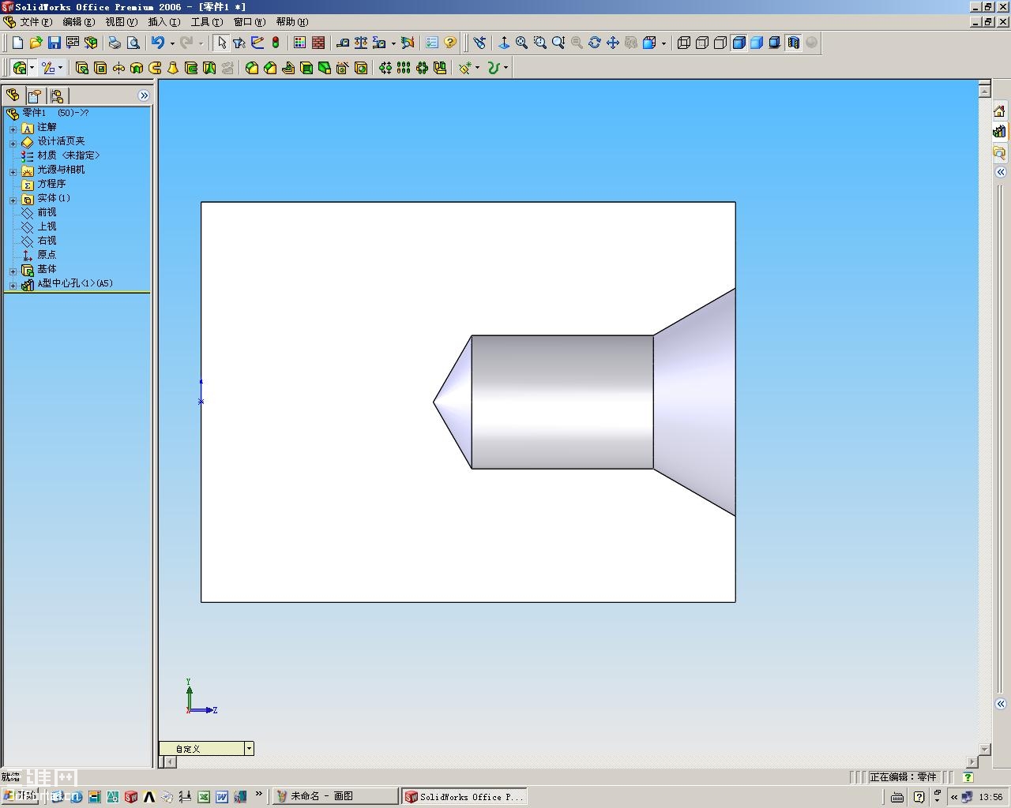1011x808 pixels.
Task: Click the Extruded Boss/Base feature icon
Action: tap(81, 68)
